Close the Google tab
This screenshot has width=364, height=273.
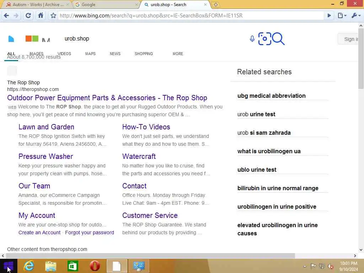136,4
